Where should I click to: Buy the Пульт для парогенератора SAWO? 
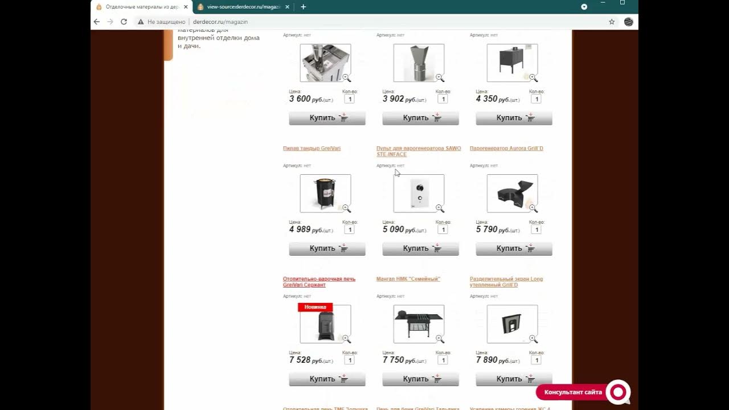pyautogui.click(x=420, y=248)
